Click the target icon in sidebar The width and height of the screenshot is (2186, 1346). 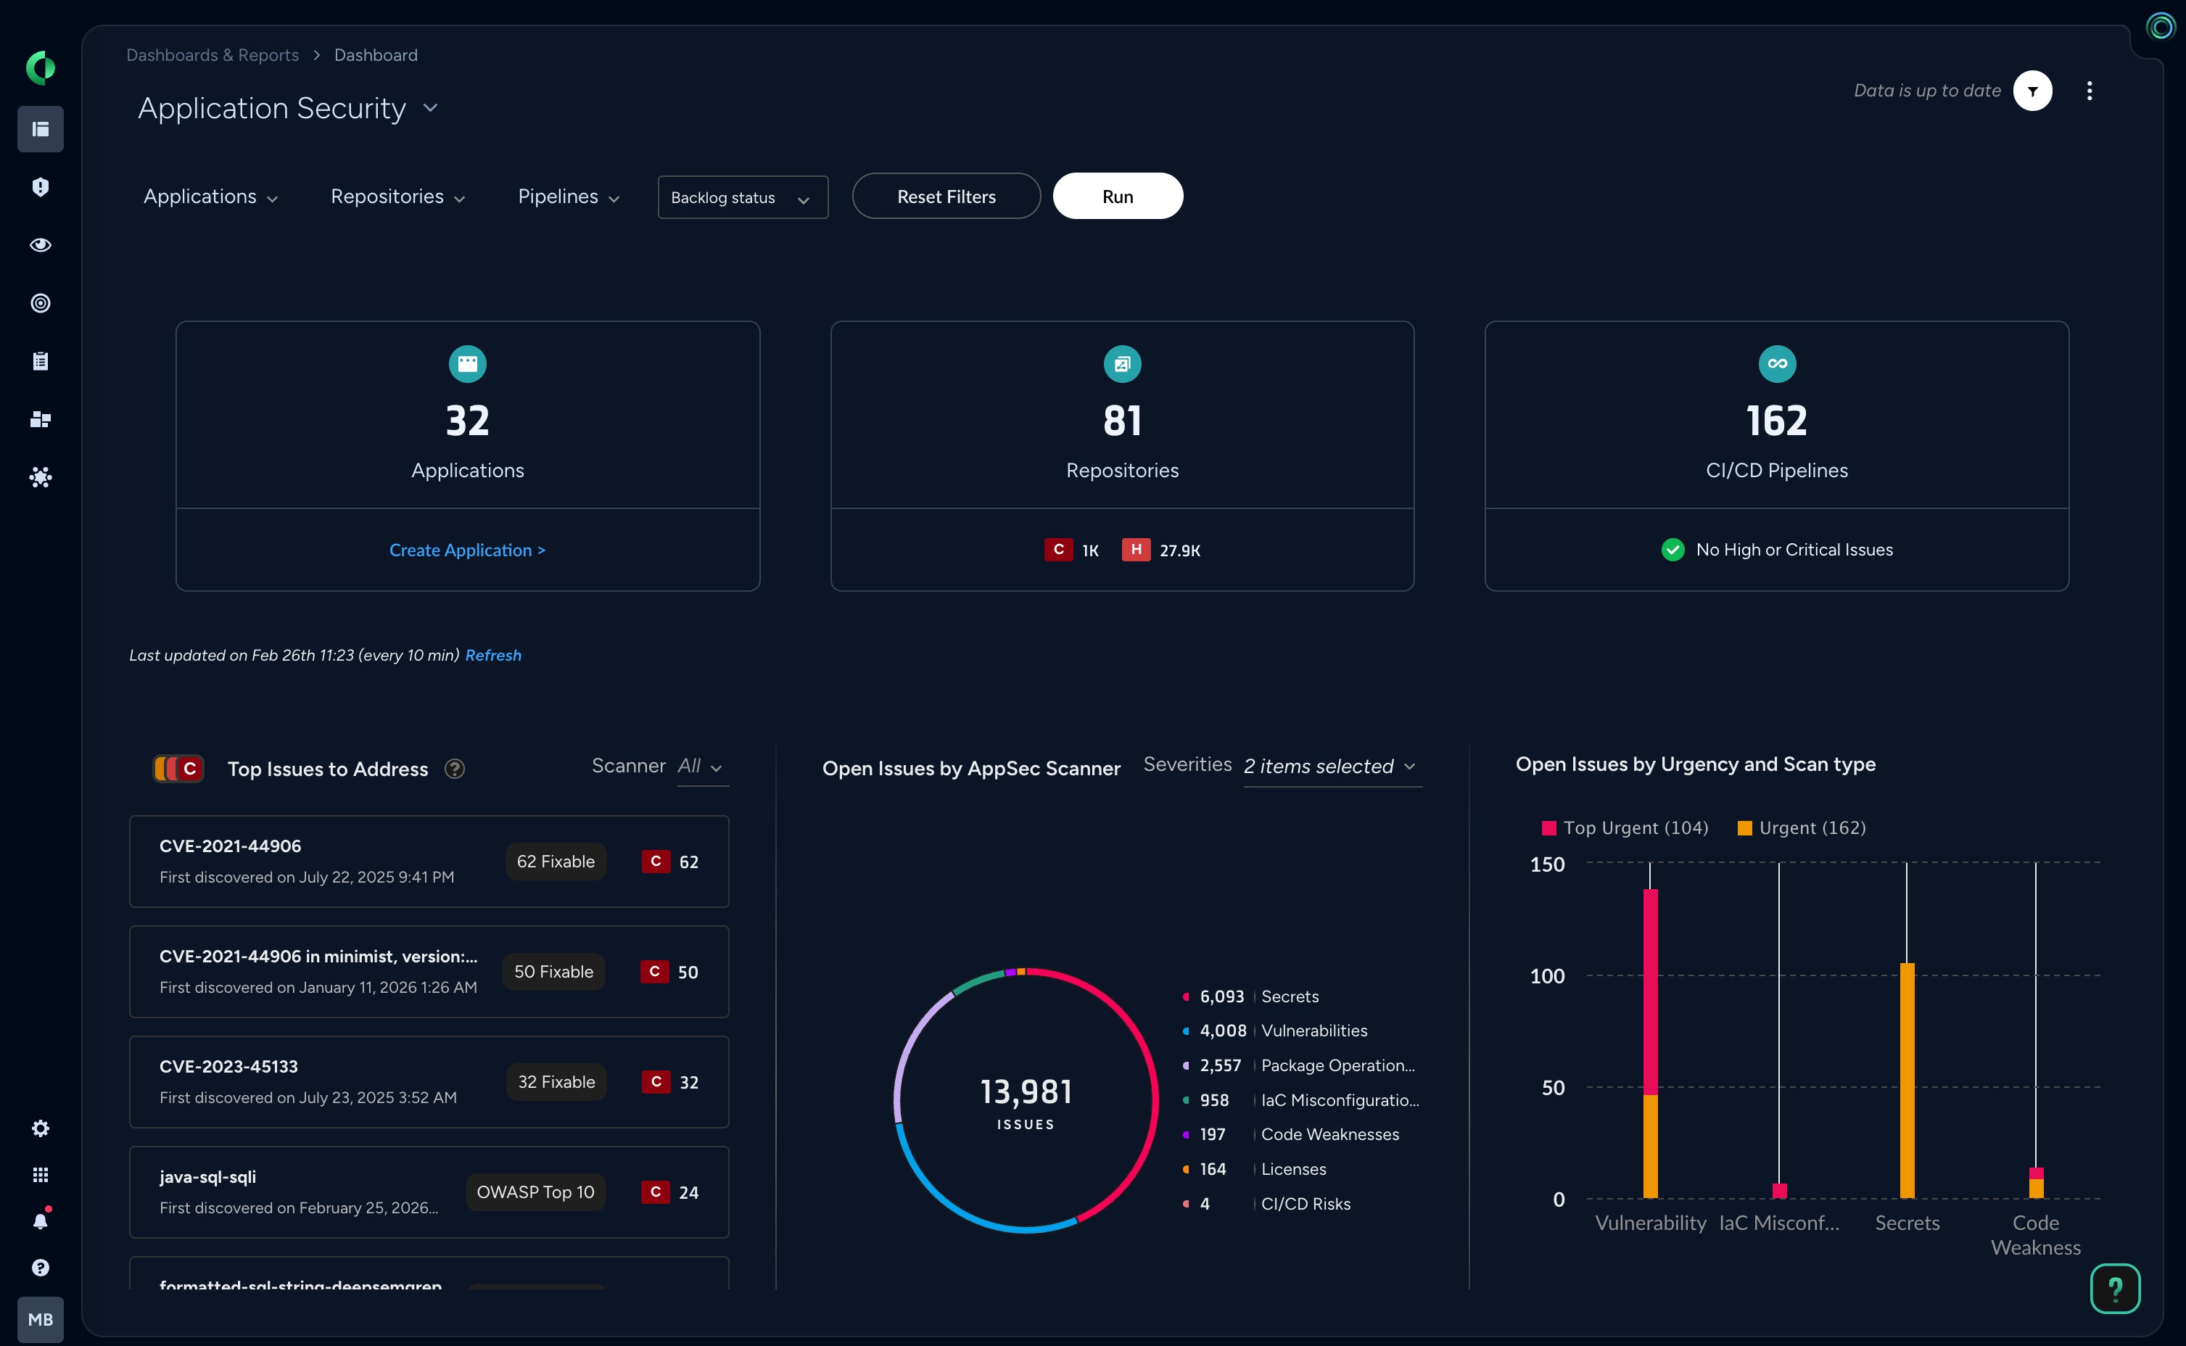tap(40, 302)
